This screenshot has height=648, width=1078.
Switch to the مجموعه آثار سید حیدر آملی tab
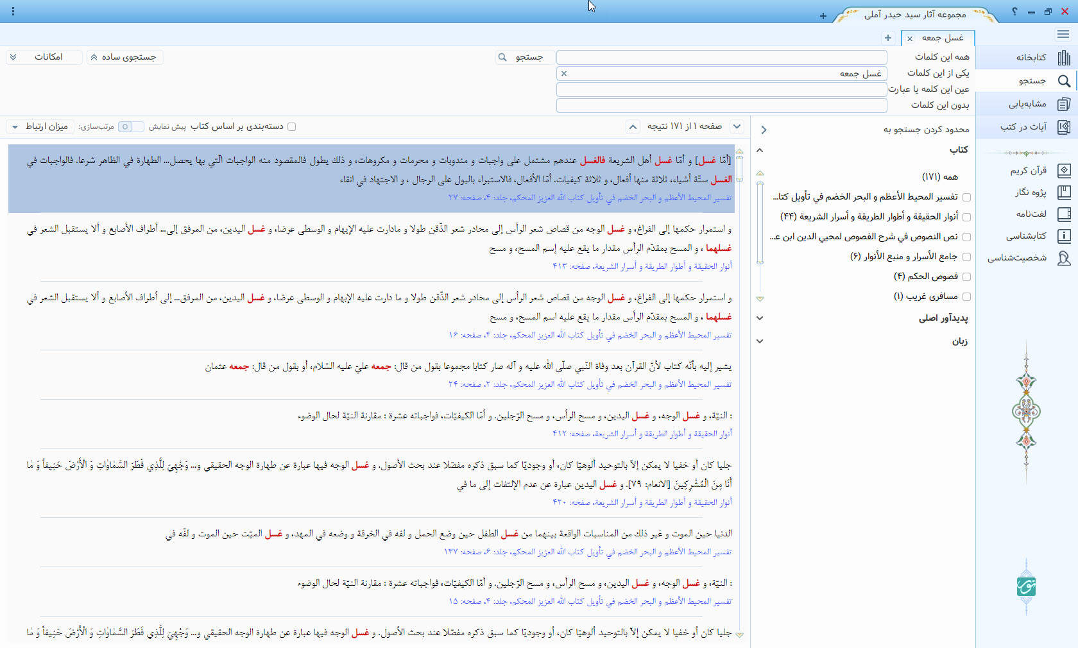[914, 15]
